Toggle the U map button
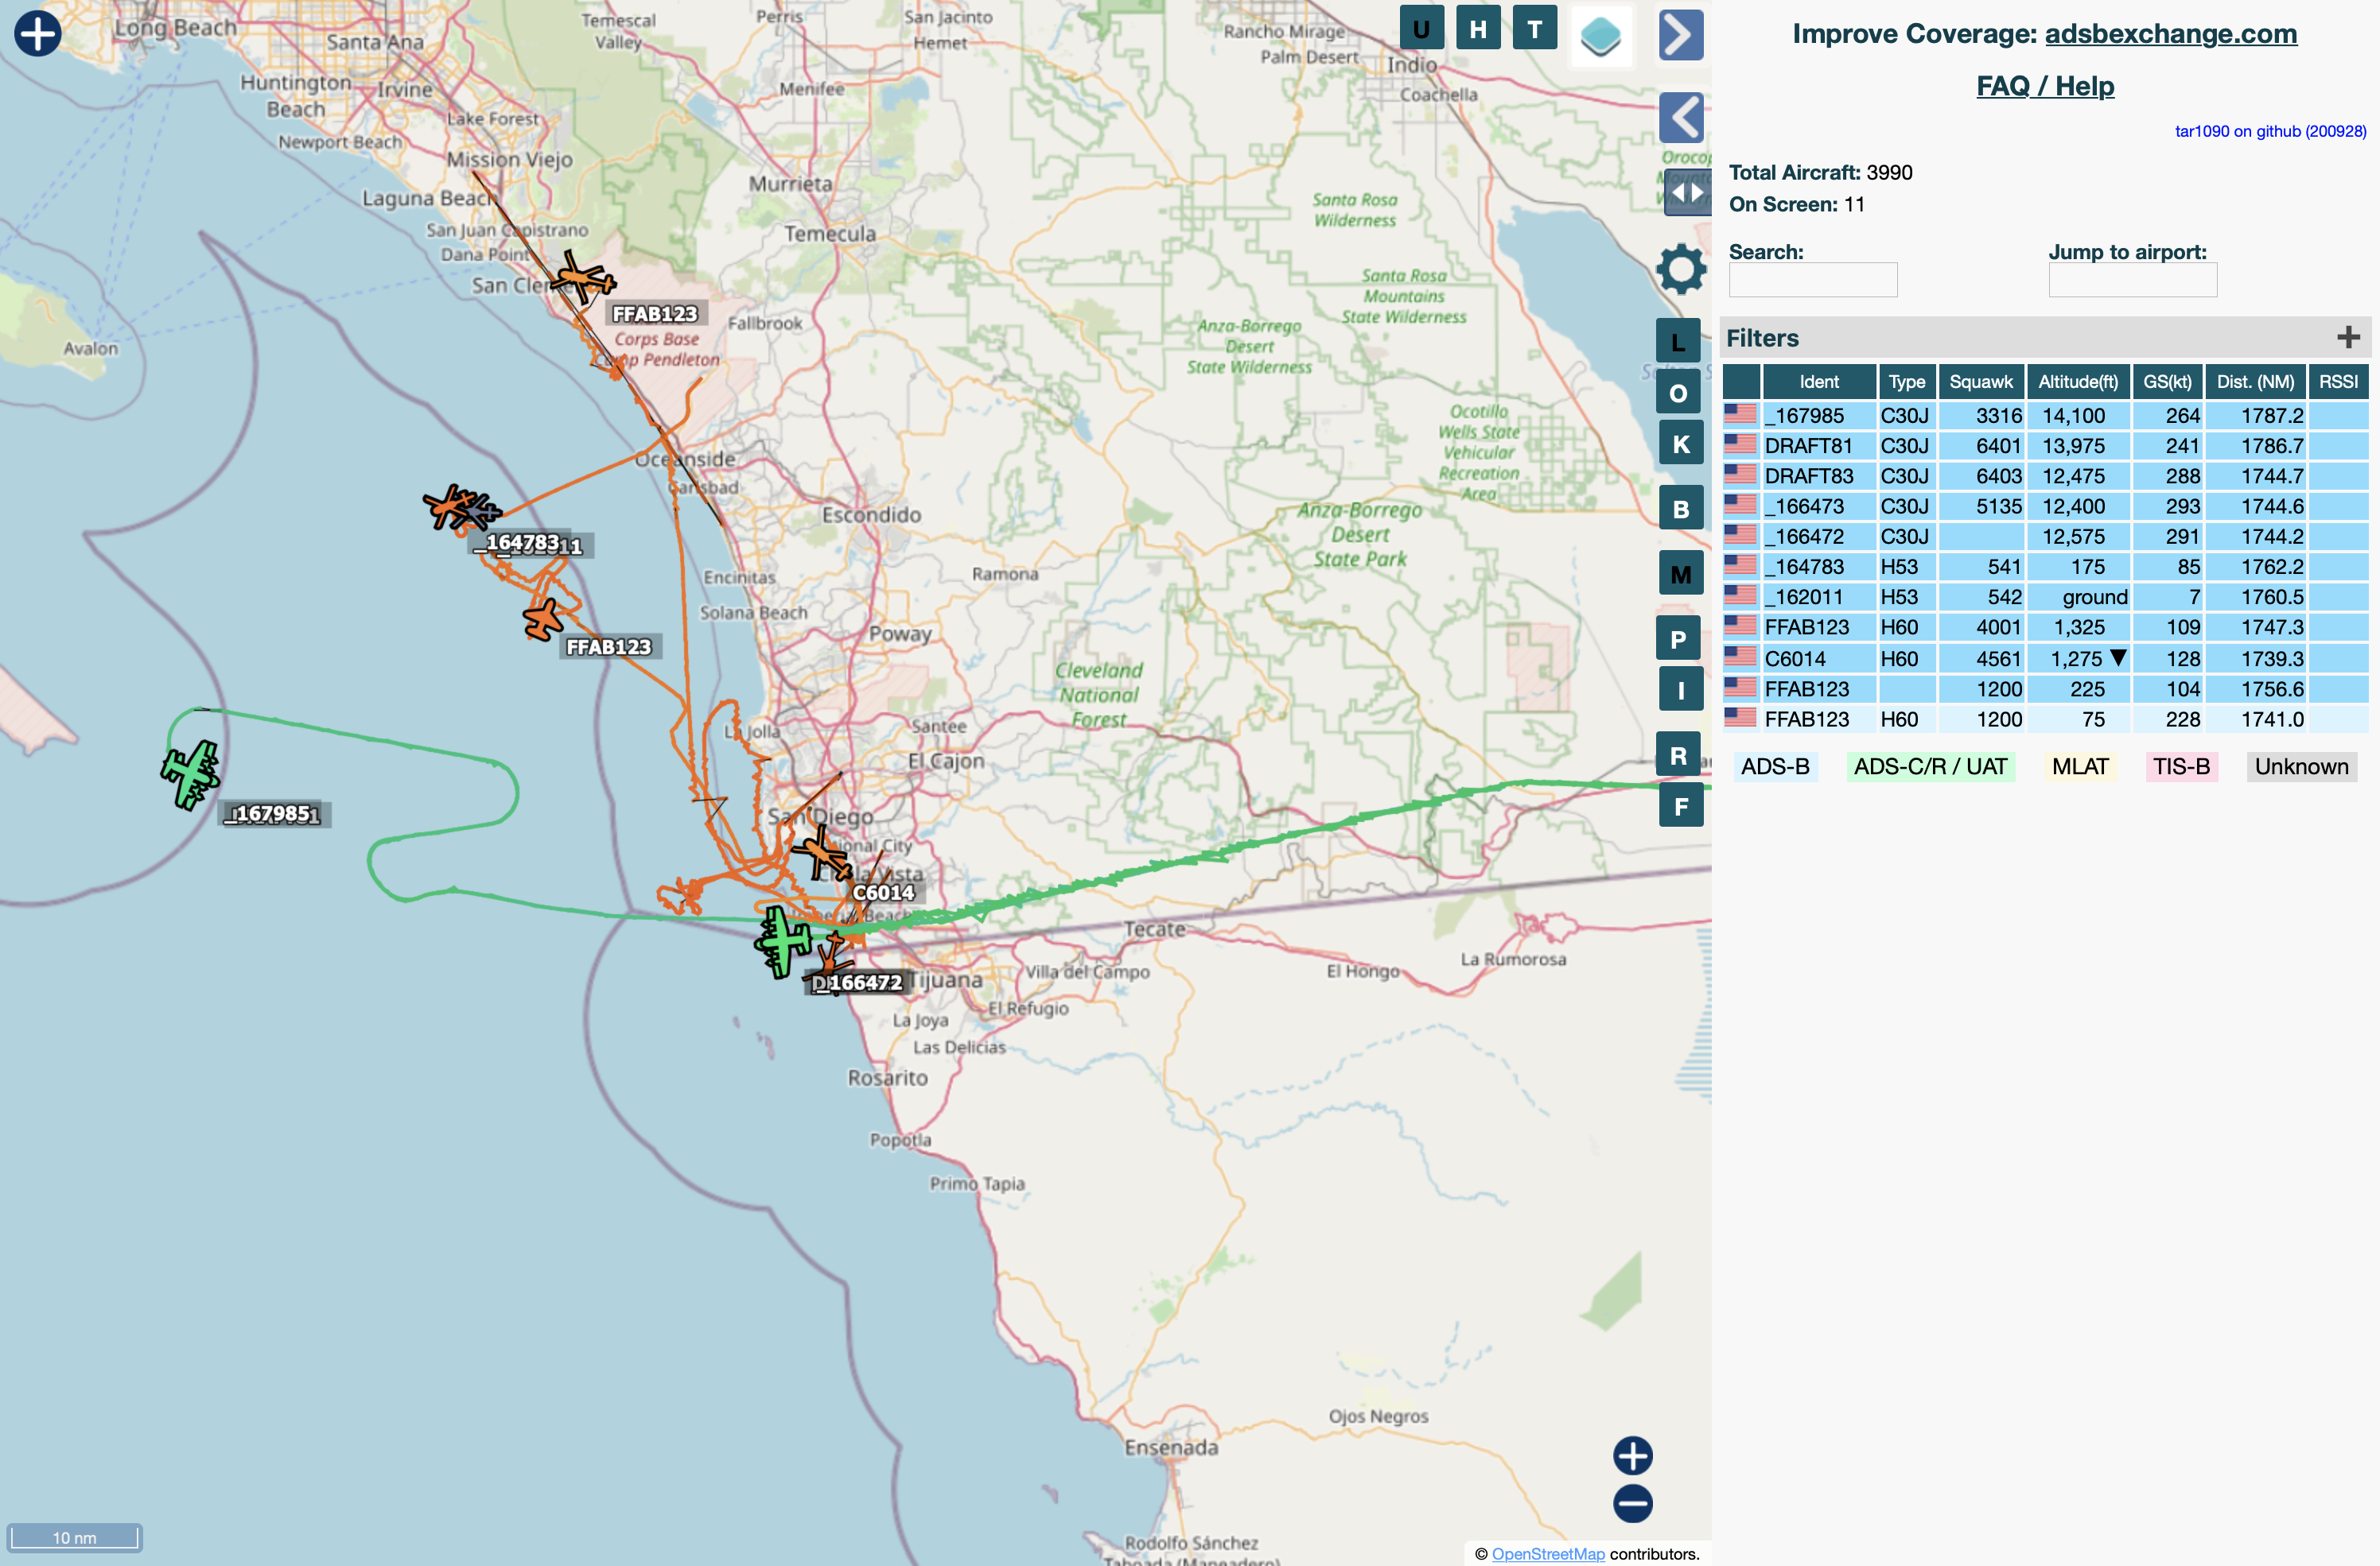 click(x=1421, y=29)
